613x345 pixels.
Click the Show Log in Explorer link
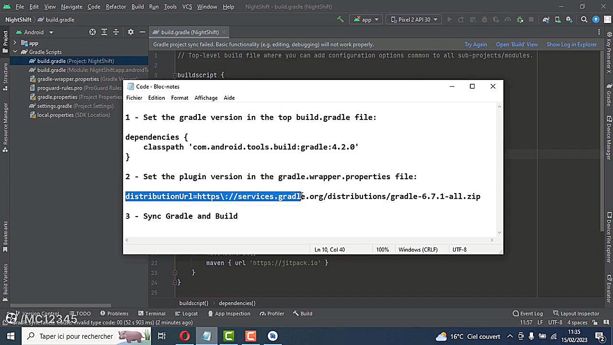point(572,45)
